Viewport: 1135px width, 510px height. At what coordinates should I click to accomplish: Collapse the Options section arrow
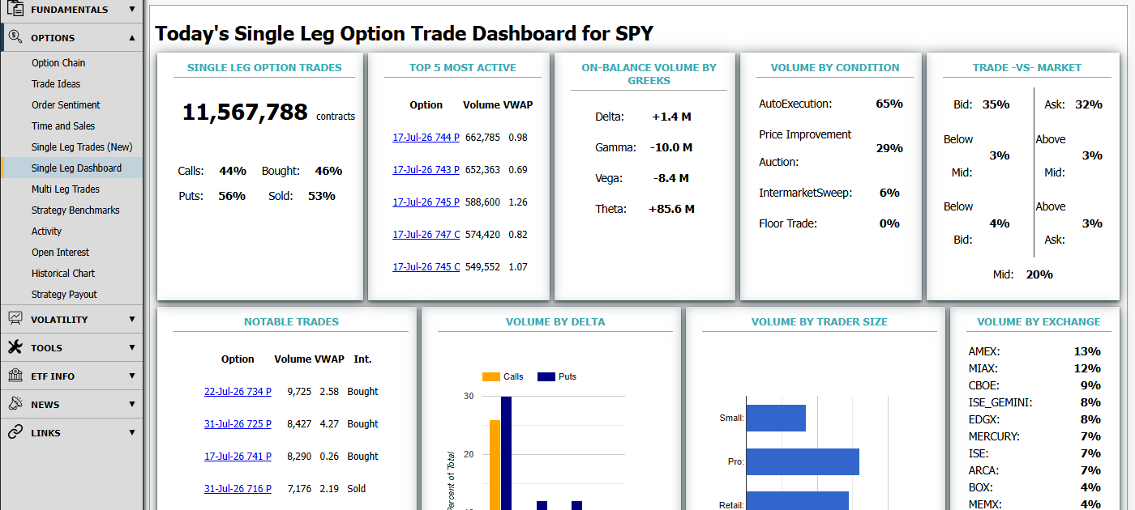pyautogui.click(x=132, y=37)
